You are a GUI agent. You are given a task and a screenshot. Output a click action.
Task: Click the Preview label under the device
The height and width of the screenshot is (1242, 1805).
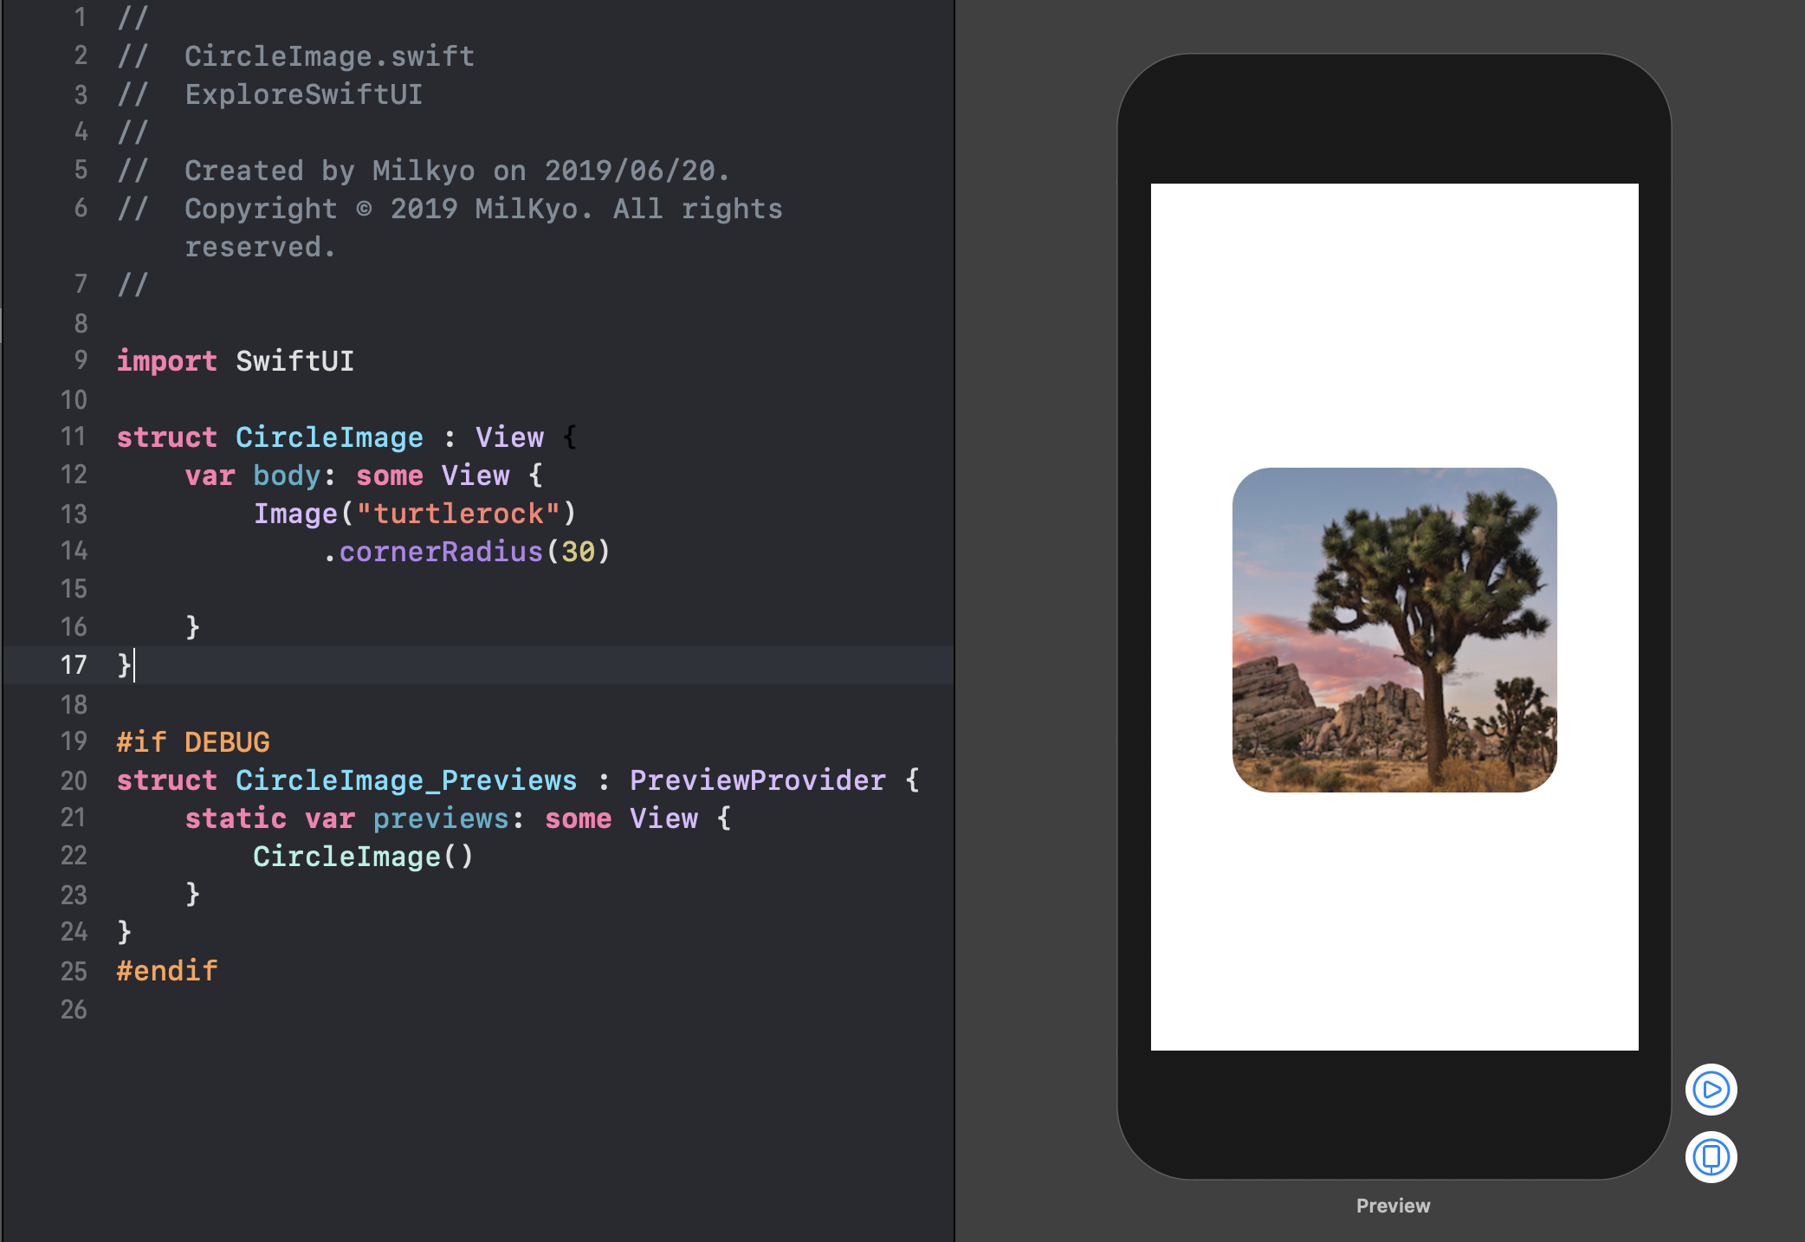(1393, 1206)
